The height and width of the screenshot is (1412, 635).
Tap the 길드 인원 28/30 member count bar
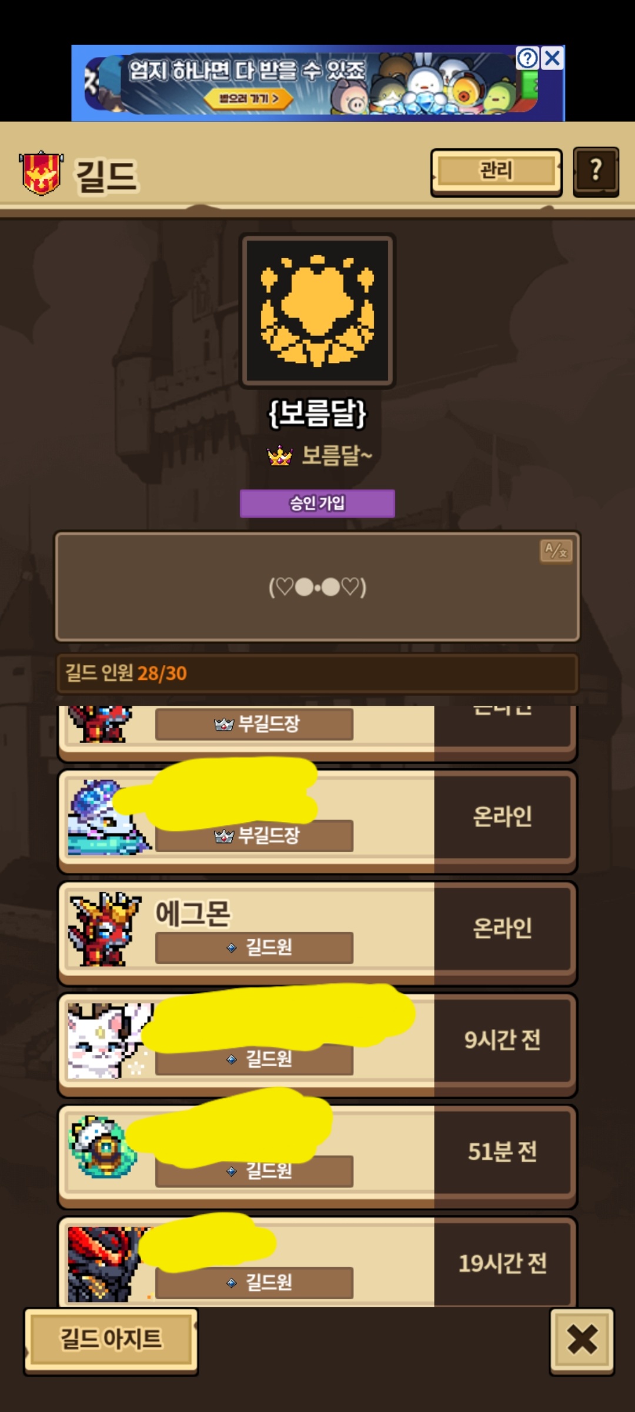click(317, 673)
